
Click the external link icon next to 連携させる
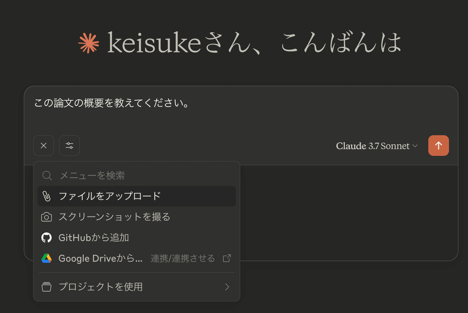point(226,258)
